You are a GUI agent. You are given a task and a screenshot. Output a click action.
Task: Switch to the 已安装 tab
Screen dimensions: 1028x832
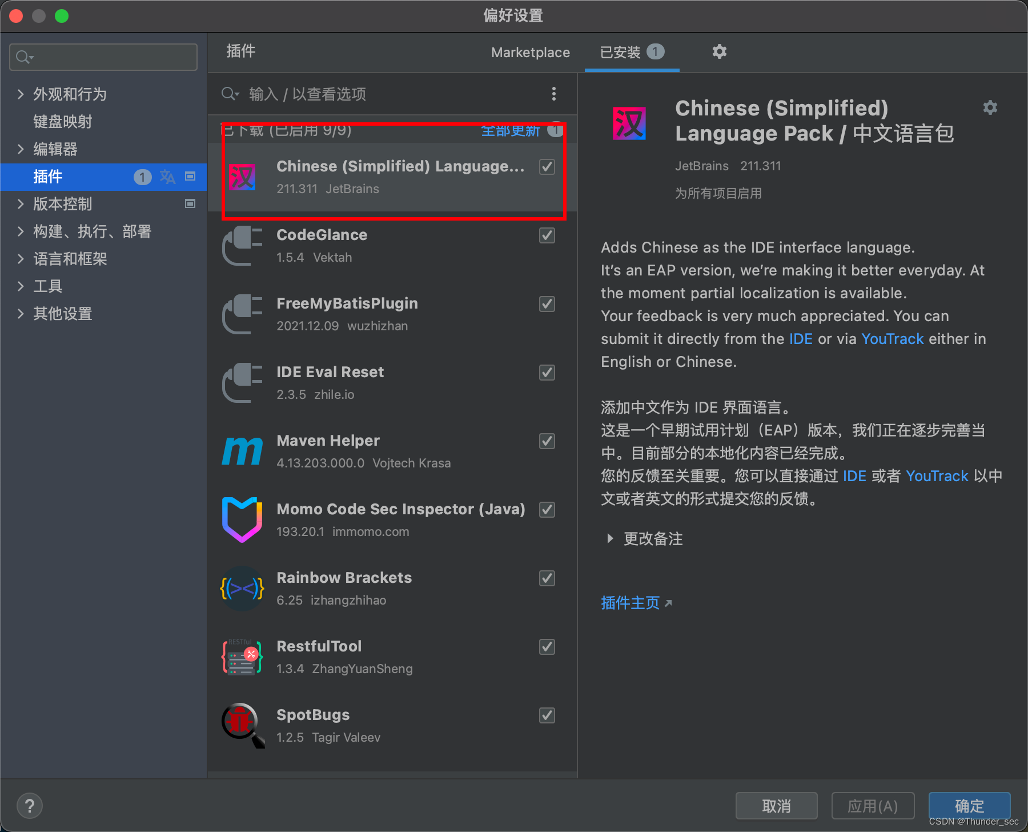tap(632, 53)
